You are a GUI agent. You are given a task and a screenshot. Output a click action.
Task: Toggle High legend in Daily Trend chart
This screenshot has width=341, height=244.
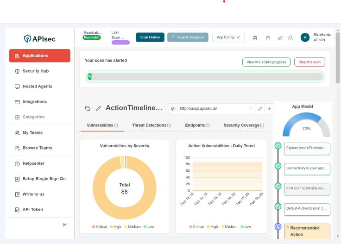[x=211, y=226]
